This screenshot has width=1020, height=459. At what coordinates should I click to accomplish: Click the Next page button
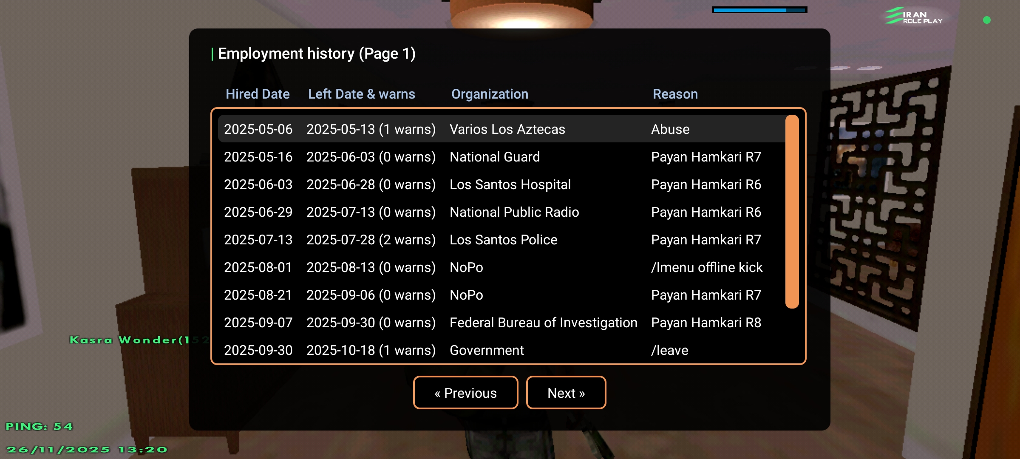pyautogui.click(x=566, y=393)
